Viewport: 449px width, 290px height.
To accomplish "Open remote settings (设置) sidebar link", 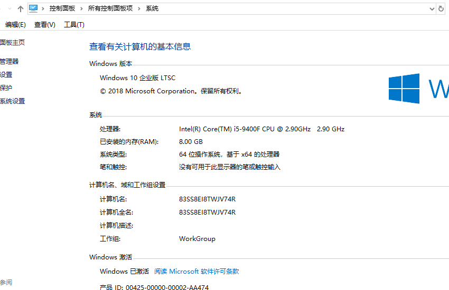I will [x=6, y=75].
